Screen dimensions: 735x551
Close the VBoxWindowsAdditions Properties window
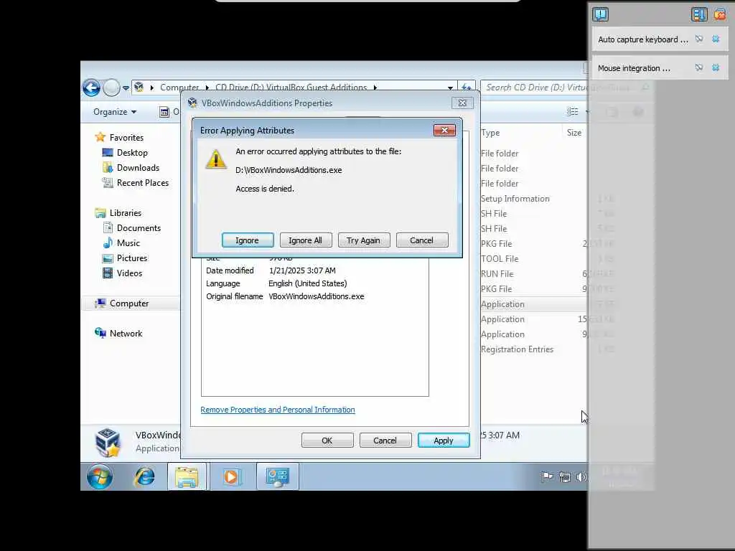coord(462,103)
